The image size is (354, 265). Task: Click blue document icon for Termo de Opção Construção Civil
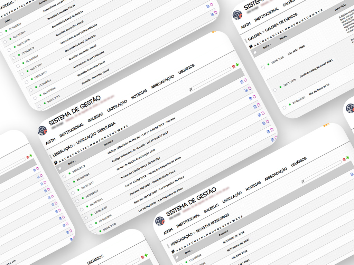pos(251,98)
